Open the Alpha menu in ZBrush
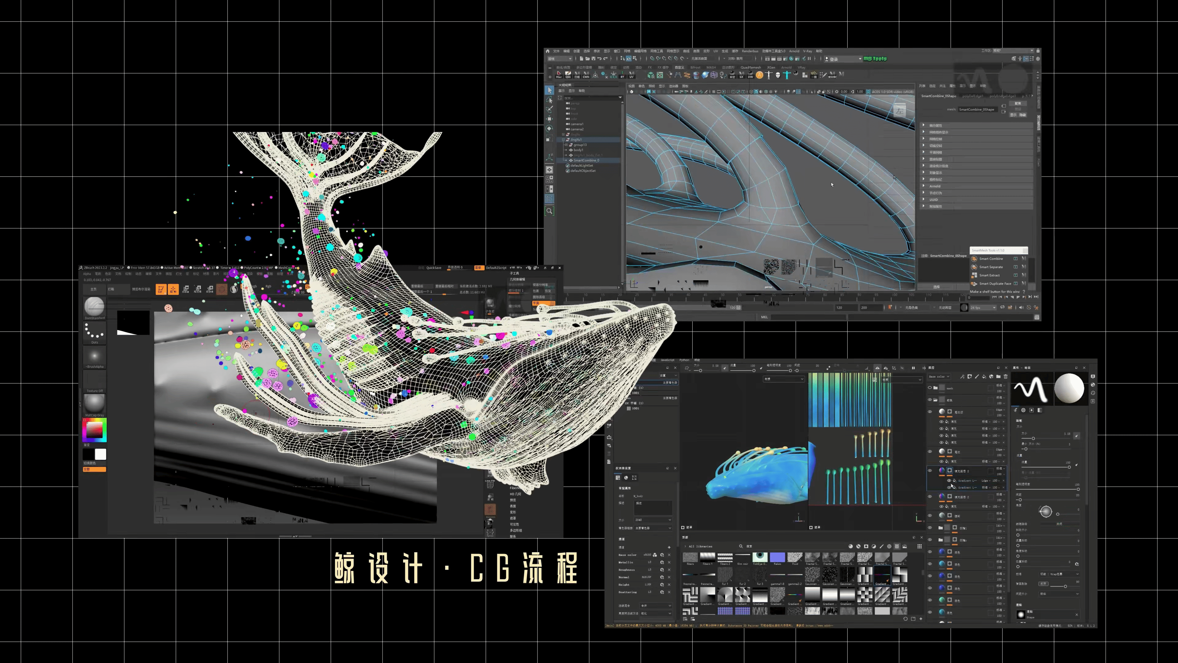The width and height of the screenshot is (1178, 663). click(87, 273)
